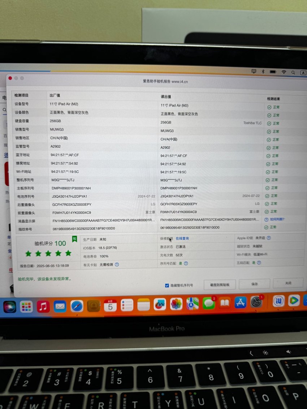This screenshot has width=307, height=409.
Task: Click the 指纹串号 row label
Action: pyautogui.click(x=25, y=229)
